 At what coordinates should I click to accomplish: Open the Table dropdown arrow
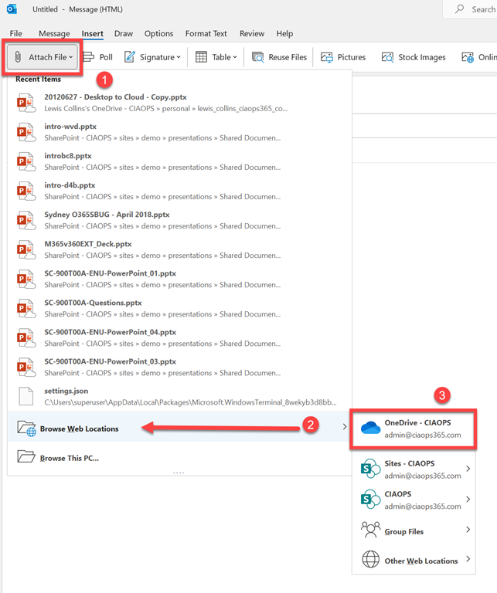(x=237, y=57)
